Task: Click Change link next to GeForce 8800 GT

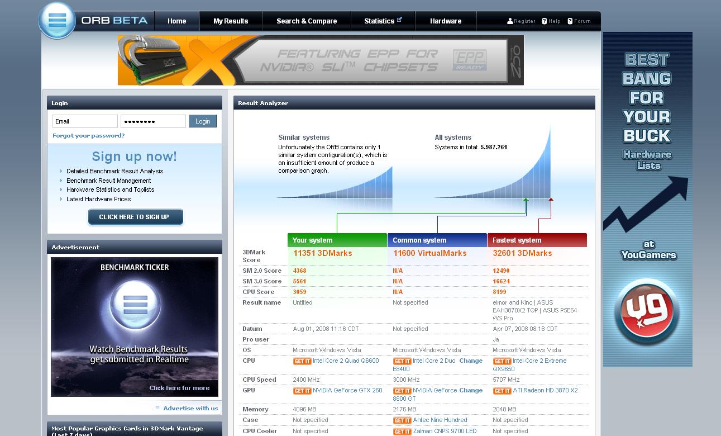Action: (x=471, y=390)
